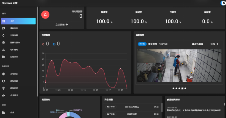226x118 pixels.
Task: Select the people organization icon
Action: (3, 50)
